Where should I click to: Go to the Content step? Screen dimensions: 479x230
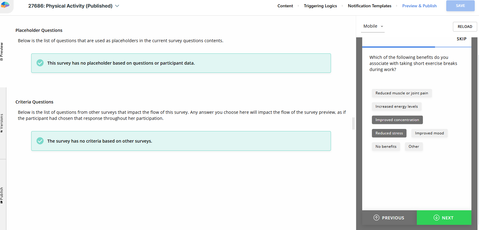click(x=285, y=6)
